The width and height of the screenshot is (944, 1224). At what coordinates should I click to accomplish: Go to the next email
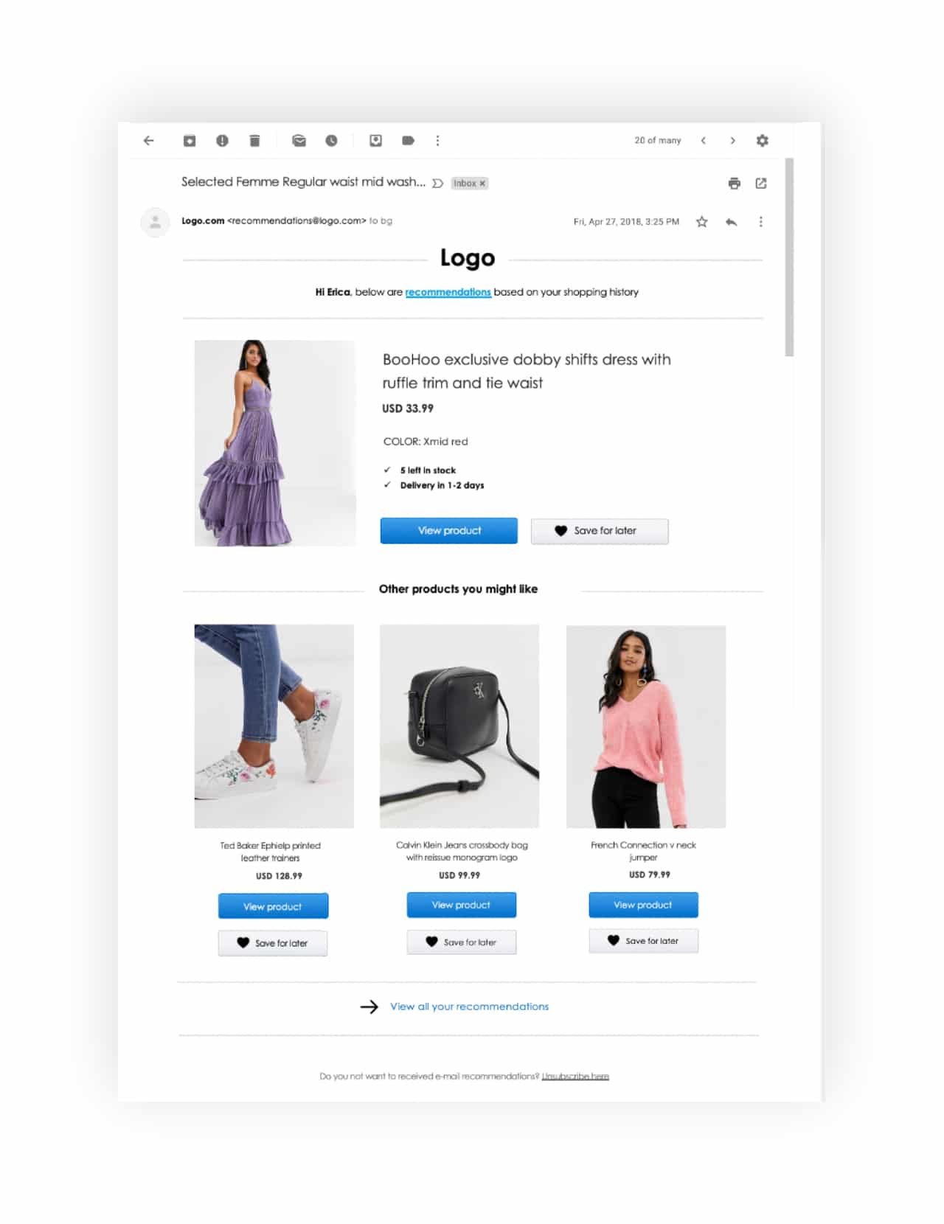pos(732,140)
